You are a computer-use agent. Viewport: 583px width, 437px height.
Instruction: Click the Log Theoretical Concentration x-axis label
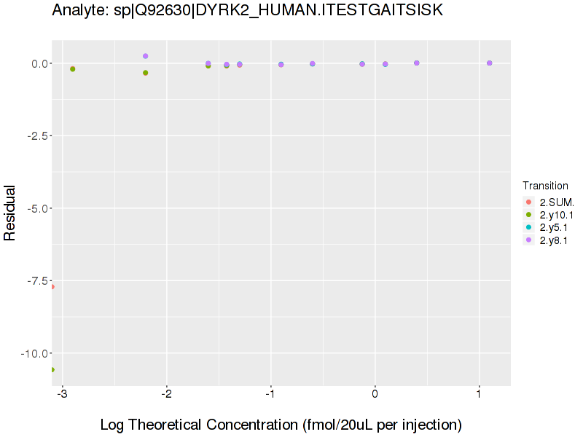point(281,425)
